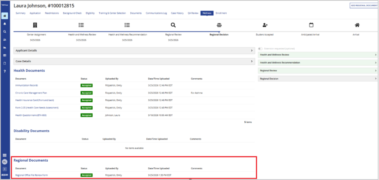Open the Readmissions tab

(x=52, y=13)
